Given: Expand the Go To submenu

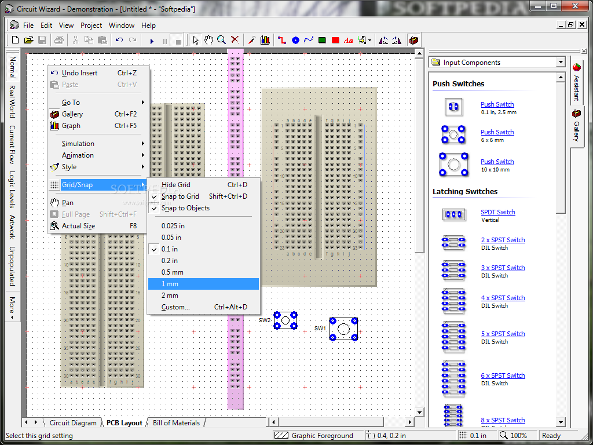Looking at the screenshot, I should point(98,103).
